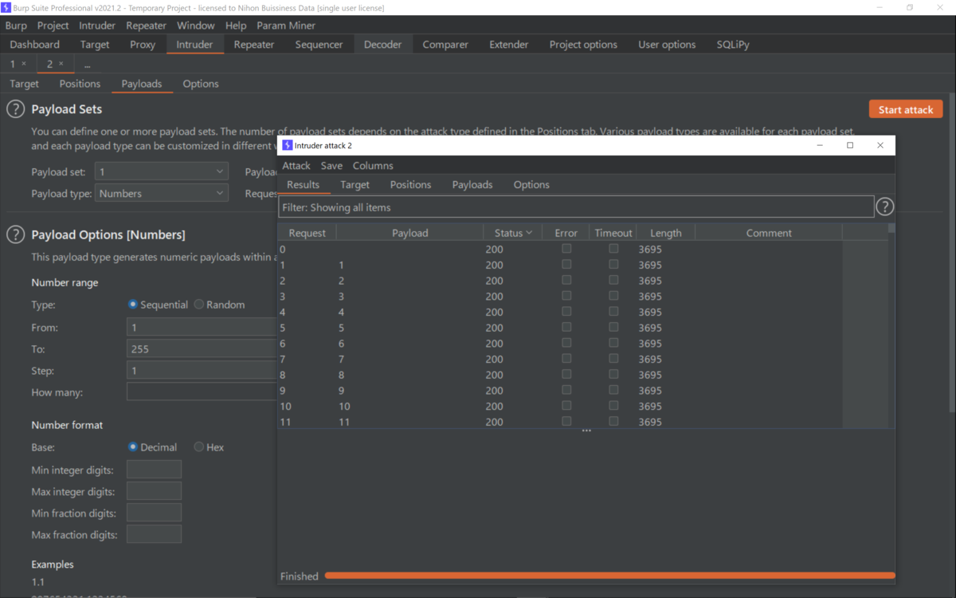
Task: Select result row with payload 7
Action: tap(560, 359)
